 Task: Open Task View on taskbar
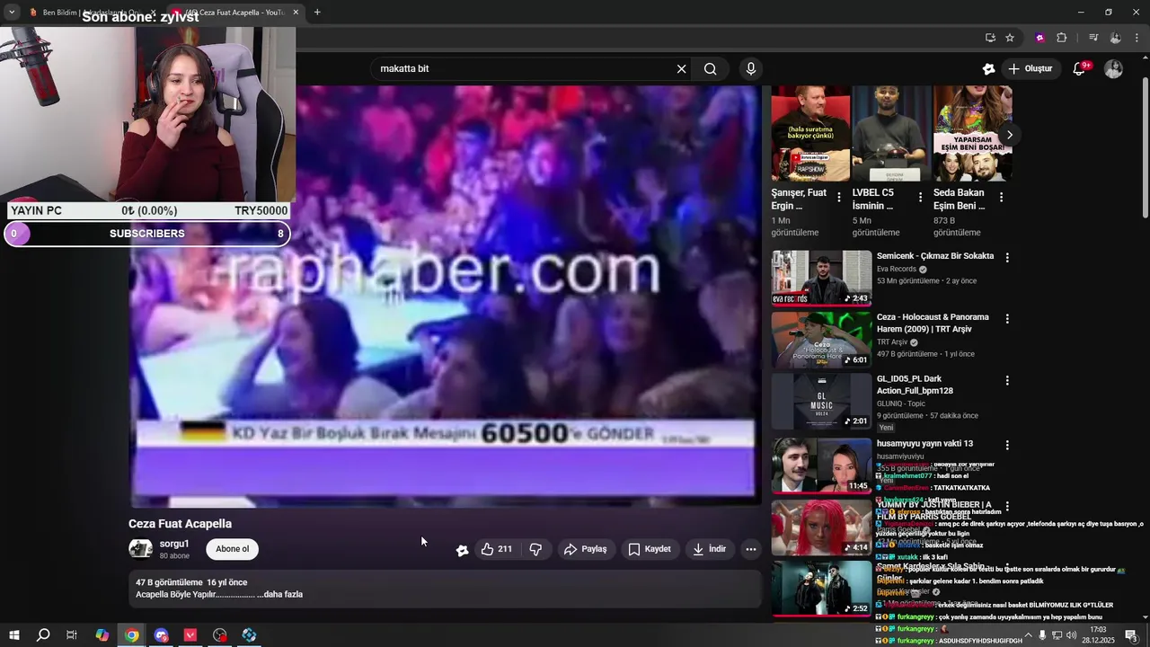72,635
